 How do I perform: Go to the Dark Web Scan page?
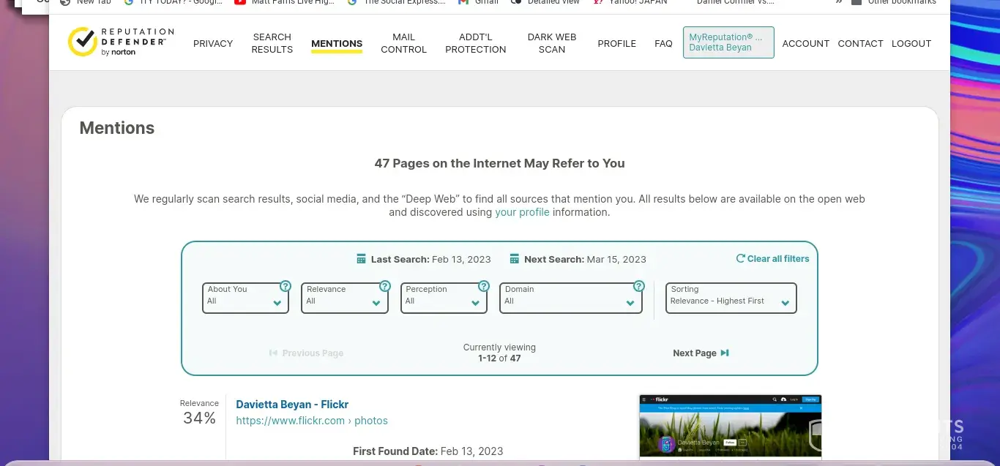coord(551,43)
